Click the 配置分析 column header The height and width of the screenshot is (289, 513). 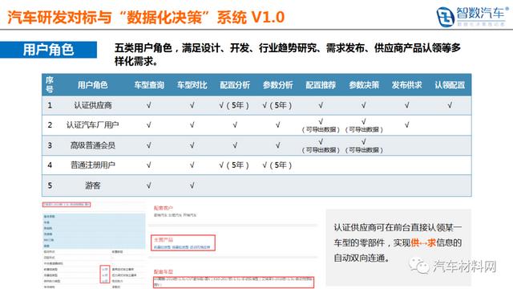[x=235, y=85]
